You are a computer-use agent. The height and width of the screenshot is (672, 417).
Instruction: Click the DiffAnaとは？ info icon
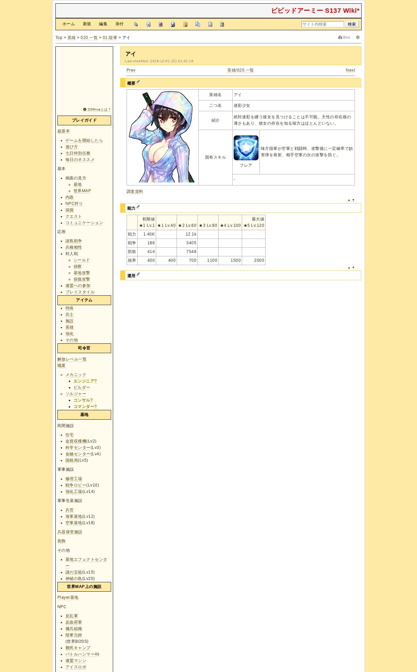pos(85,110)
